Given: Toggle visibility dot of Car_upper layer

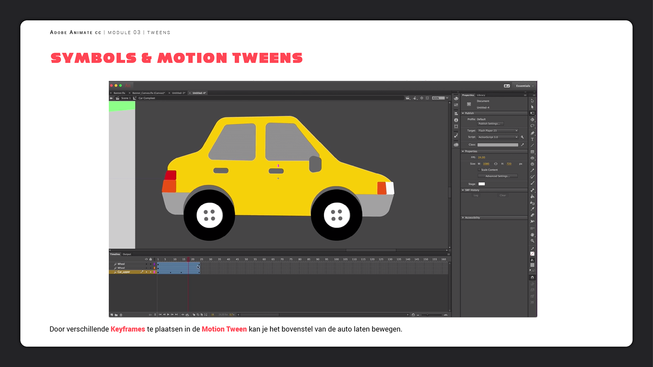Looking at the screenshot, I should pos(147,272).
